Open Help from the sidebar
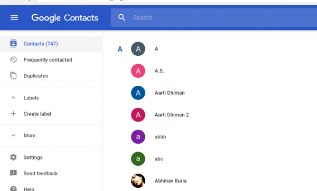Viewport: 317px width, 191px height. point(51,187)
